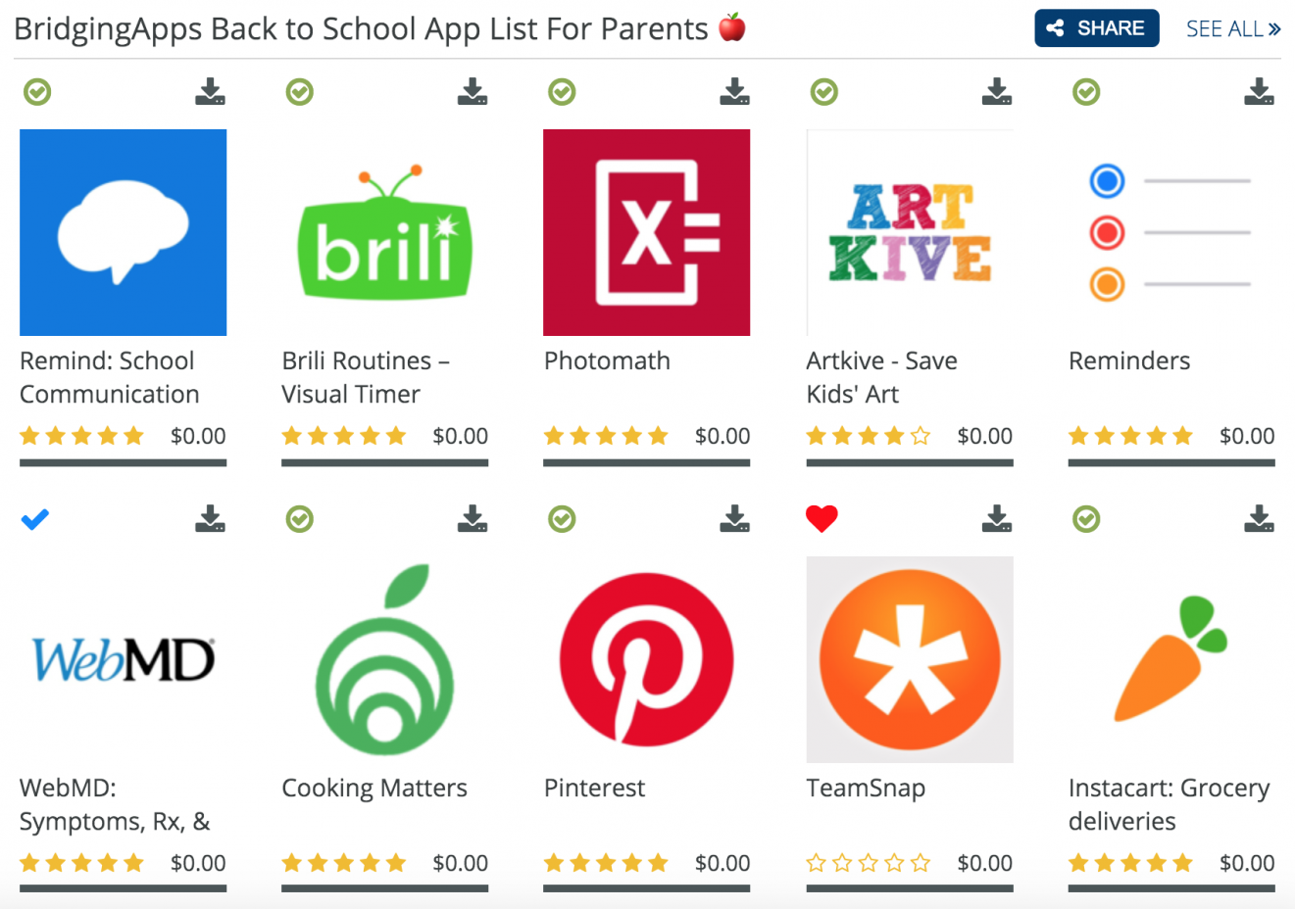Click the SHARE button
The width and height of the screenshot is (1295, 909).
click(1097, 28)
